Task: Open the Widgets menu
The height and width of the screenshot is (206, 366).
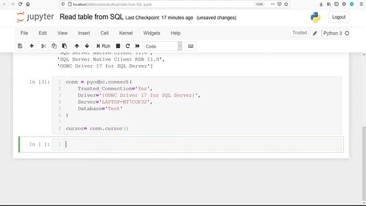Action: tap(152, 33)
